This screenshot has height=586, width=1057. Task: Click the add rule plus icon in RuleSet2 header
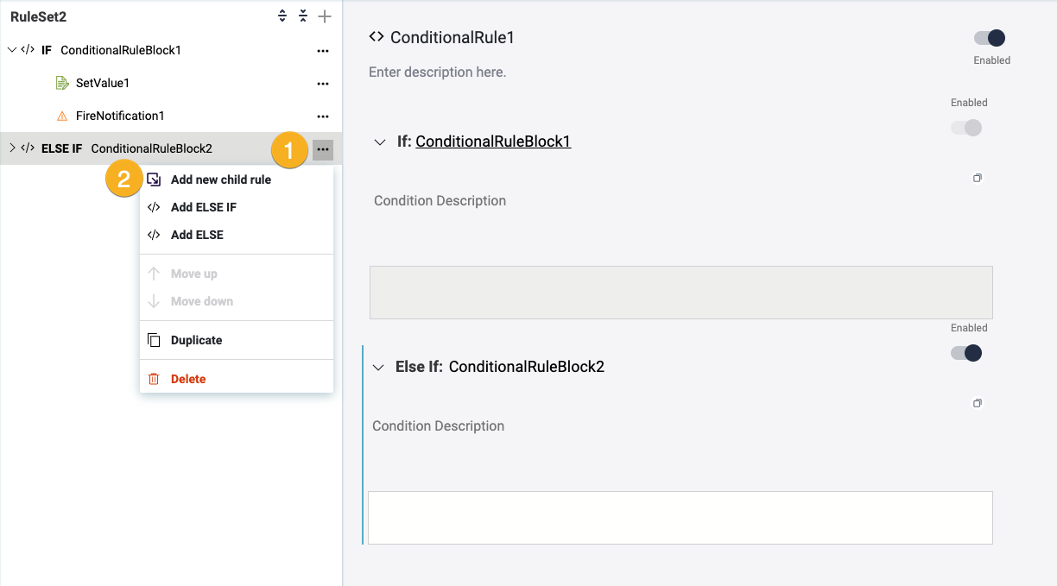325,16
